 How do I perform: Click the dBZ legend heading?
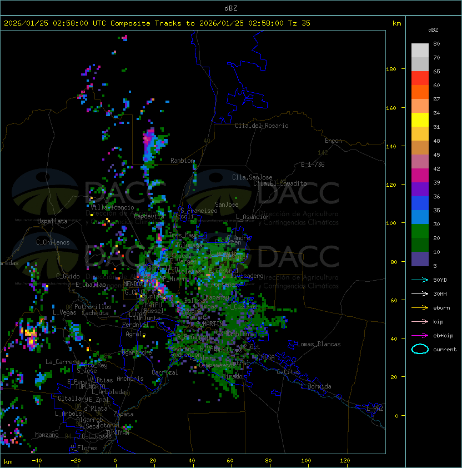[433, 30]
